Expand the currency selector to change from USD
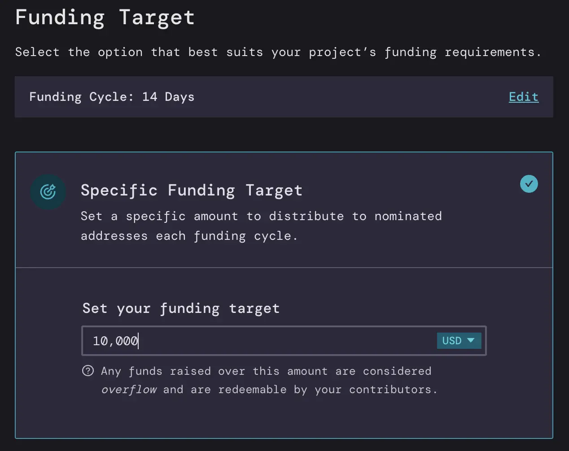The height and width of the screenshot is (451, 569). point(459,341)
